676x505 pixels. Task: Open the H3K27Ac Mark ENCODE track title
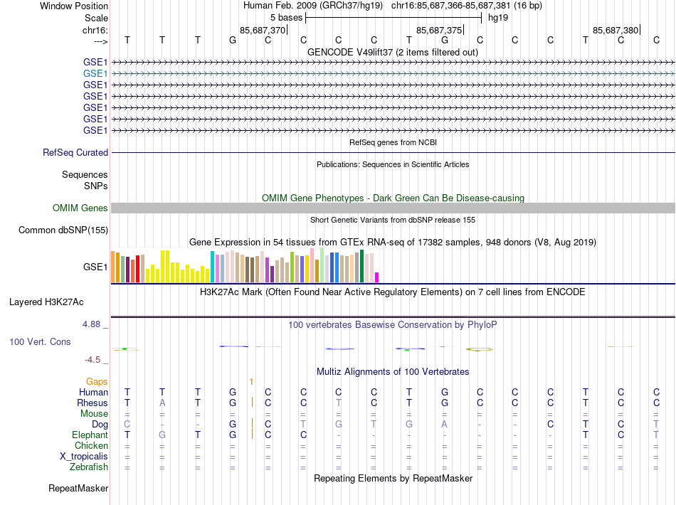point(393,292)
